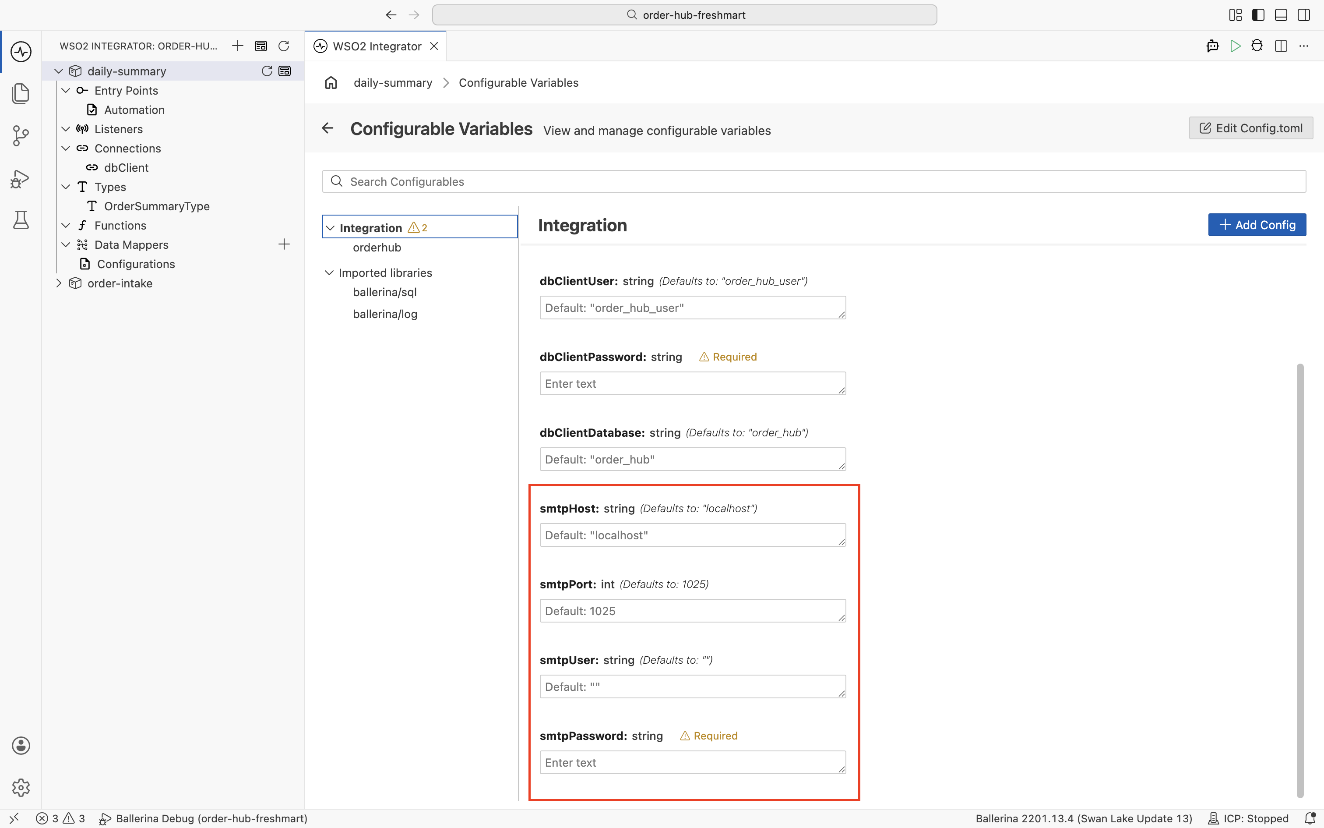Click the debug bug icon in editor toolbar
This screenshot has width=1324, height=828.
coord(1257,46)
